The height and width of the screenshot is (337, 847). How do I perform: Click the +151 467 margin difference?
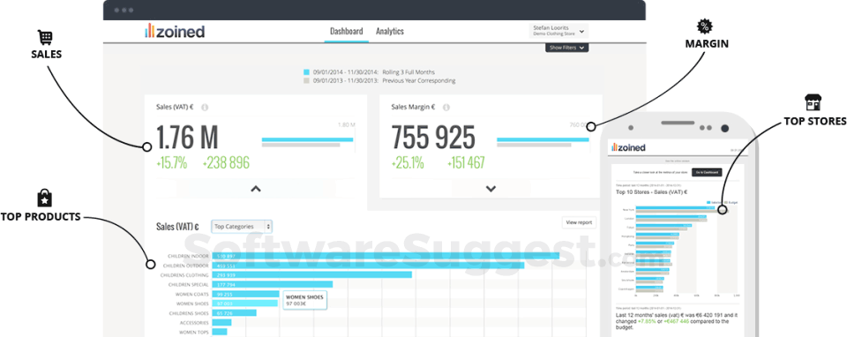point(466,162)
